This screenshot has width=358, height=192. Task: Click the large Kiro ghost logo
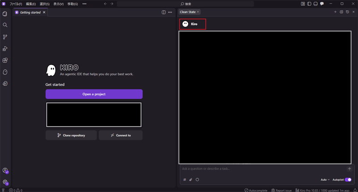[51, 70]
